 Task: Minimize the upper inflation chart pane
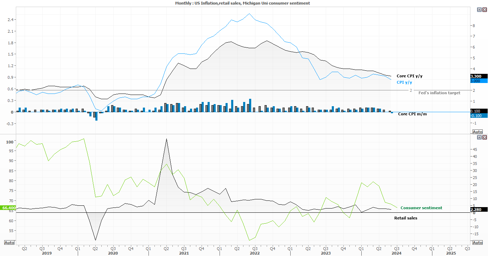click(479, 10)
